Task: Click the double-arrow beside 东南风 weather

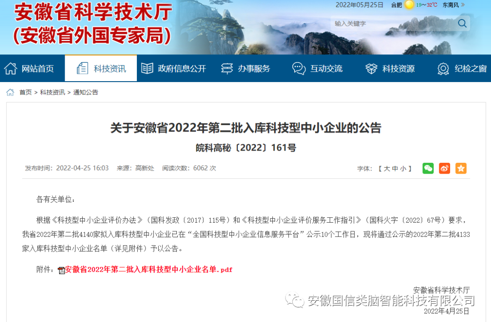Action: [x=463, y=5]
